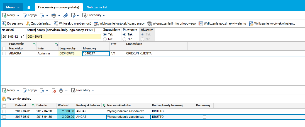Click the home icon tab

(29, 7)
